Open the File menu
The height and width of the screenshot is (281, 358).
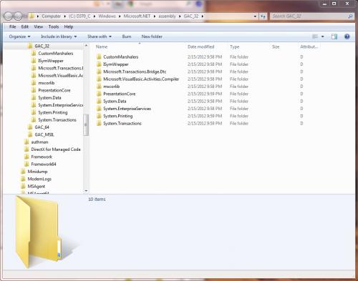[x=12, y=26]
